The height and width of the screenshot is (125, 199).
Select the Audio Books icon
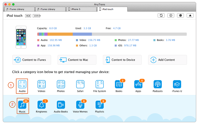61,105
